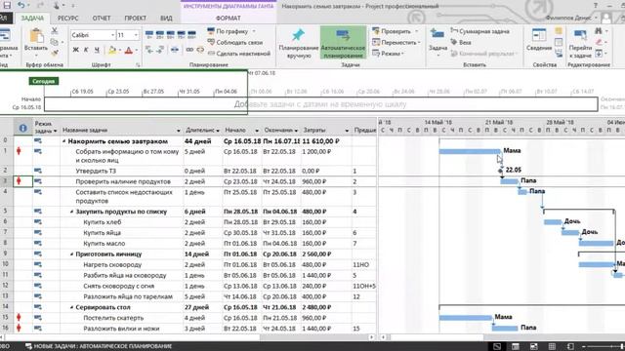Click the Unlink tasks broken chain icon

point(200,50)
